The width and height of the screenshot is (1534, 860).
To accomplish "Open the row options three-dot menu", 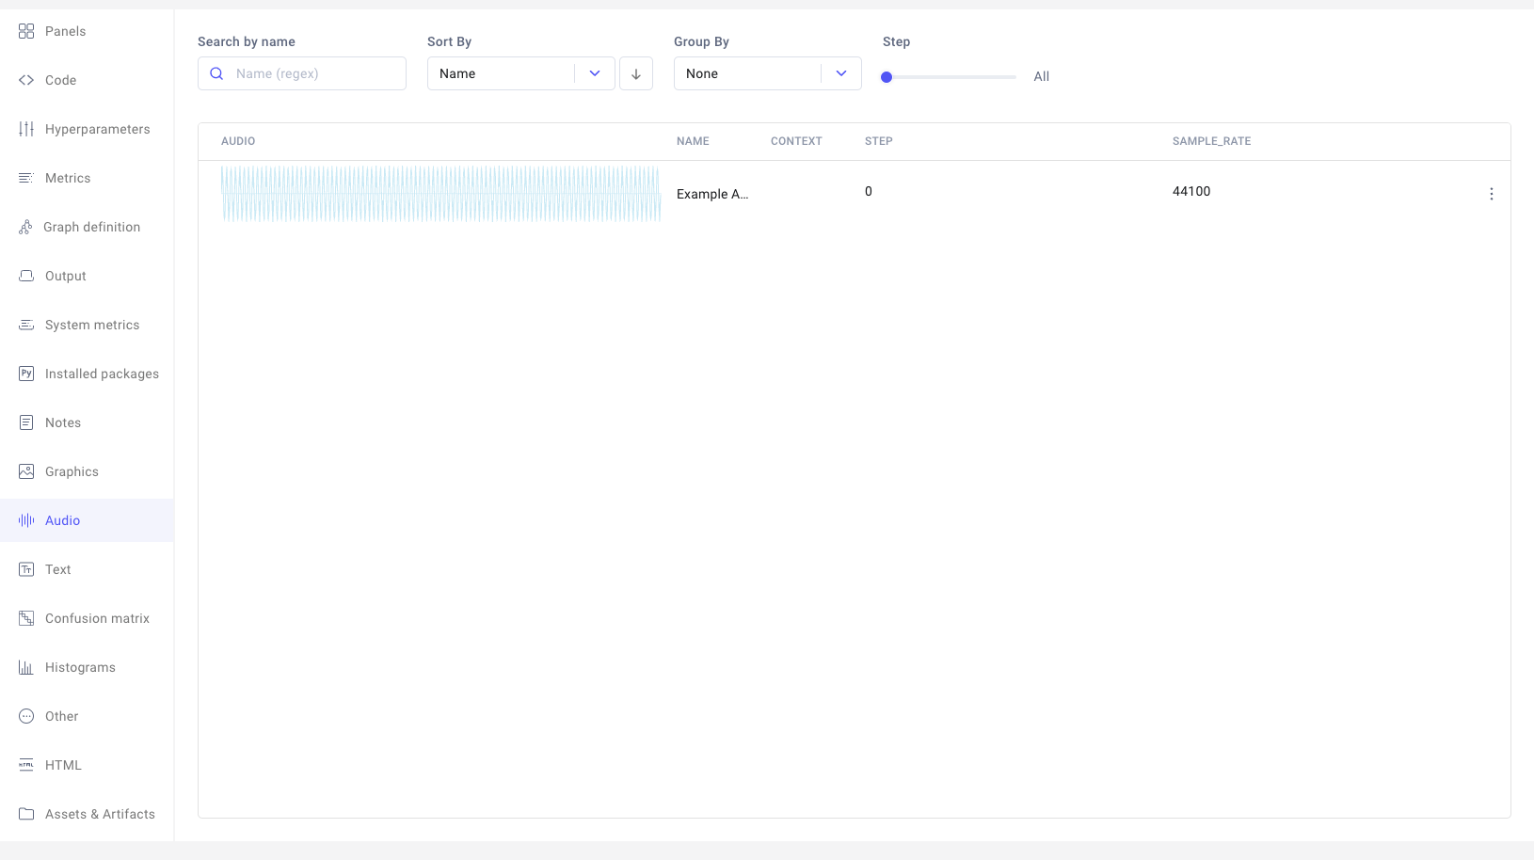I will tap(1492, 194).
